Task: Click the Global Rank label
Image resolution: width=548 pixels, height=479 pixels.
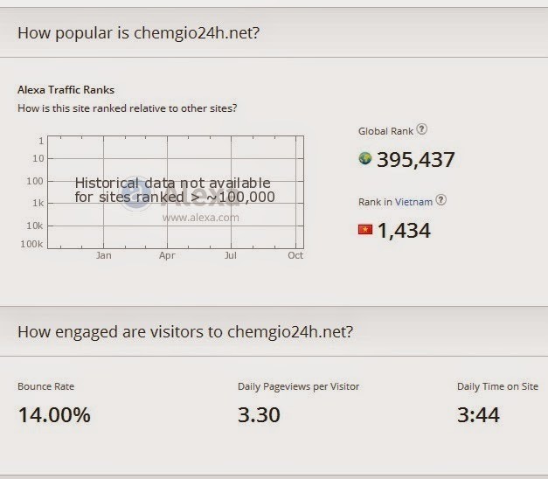Action: pos(385,131)
